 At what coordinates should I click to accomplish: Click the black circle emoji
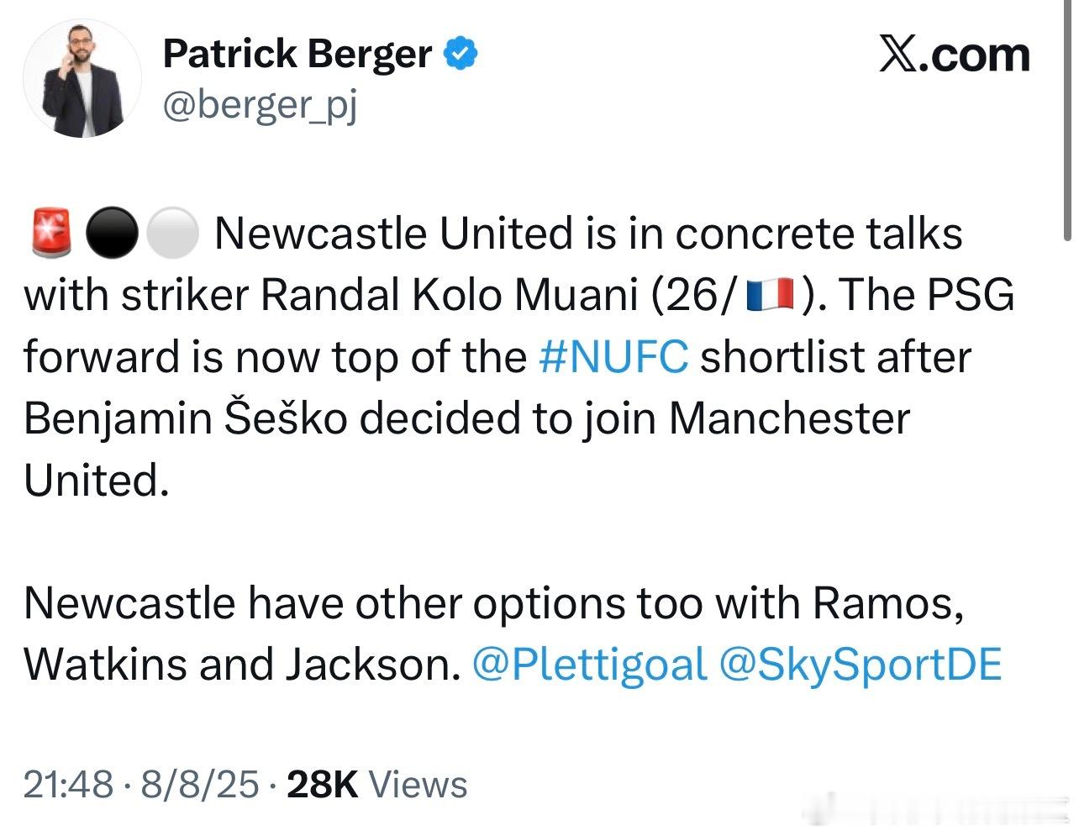point(113,234)
